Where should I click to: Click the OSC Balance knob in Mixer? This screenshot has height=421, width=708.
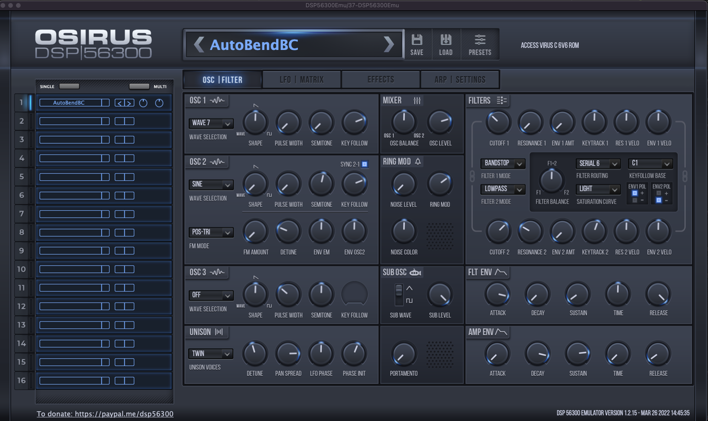click(404, 123)
